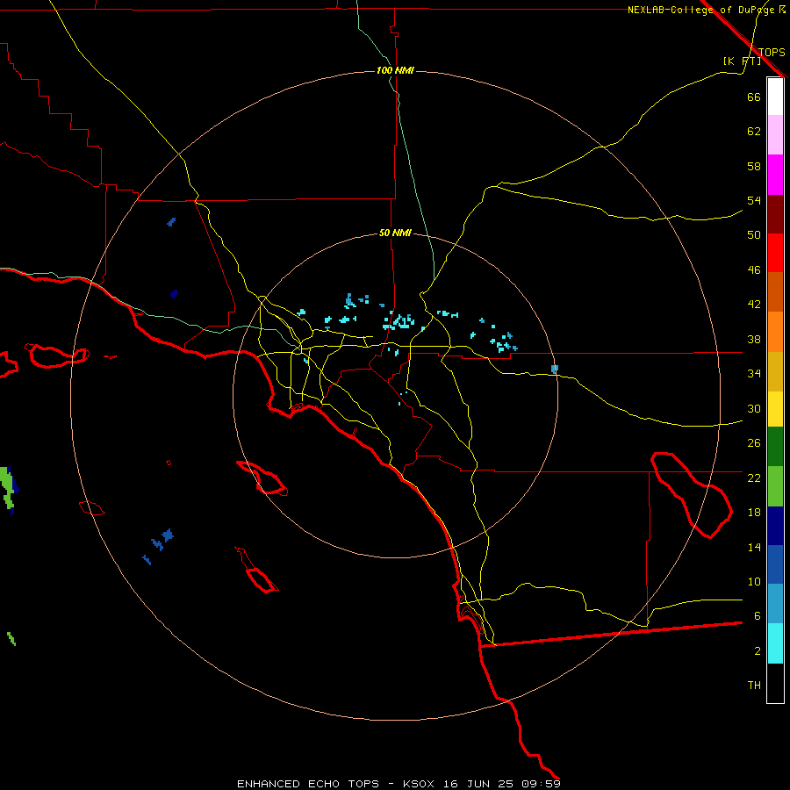Click the magenta legend swatch
The width and height of the screenshot is (790, 790).
click(x=775, y=175)
